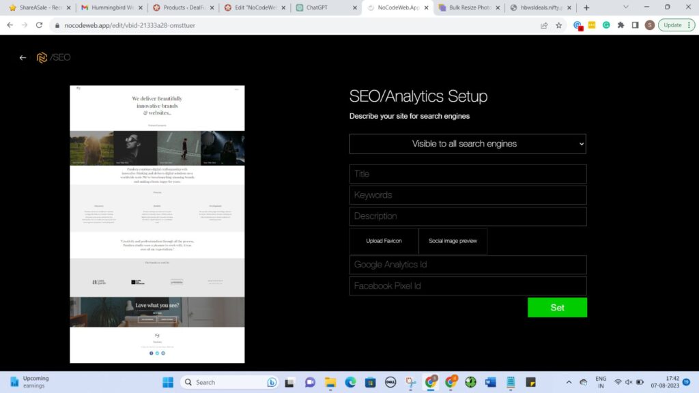Bookmark the page with the star icon
The width and height of the screenshot is (699, 393).
(559, 25)
